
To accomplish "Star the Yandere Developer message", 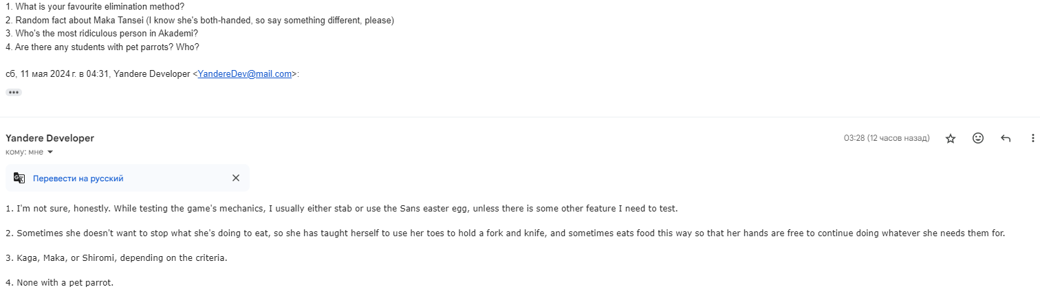I will (951, 138).
